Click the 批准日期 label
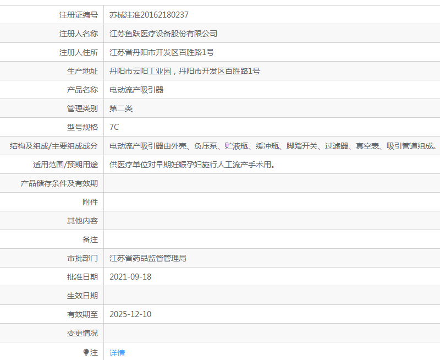This screenshot has width=440, height=360. 82,277
